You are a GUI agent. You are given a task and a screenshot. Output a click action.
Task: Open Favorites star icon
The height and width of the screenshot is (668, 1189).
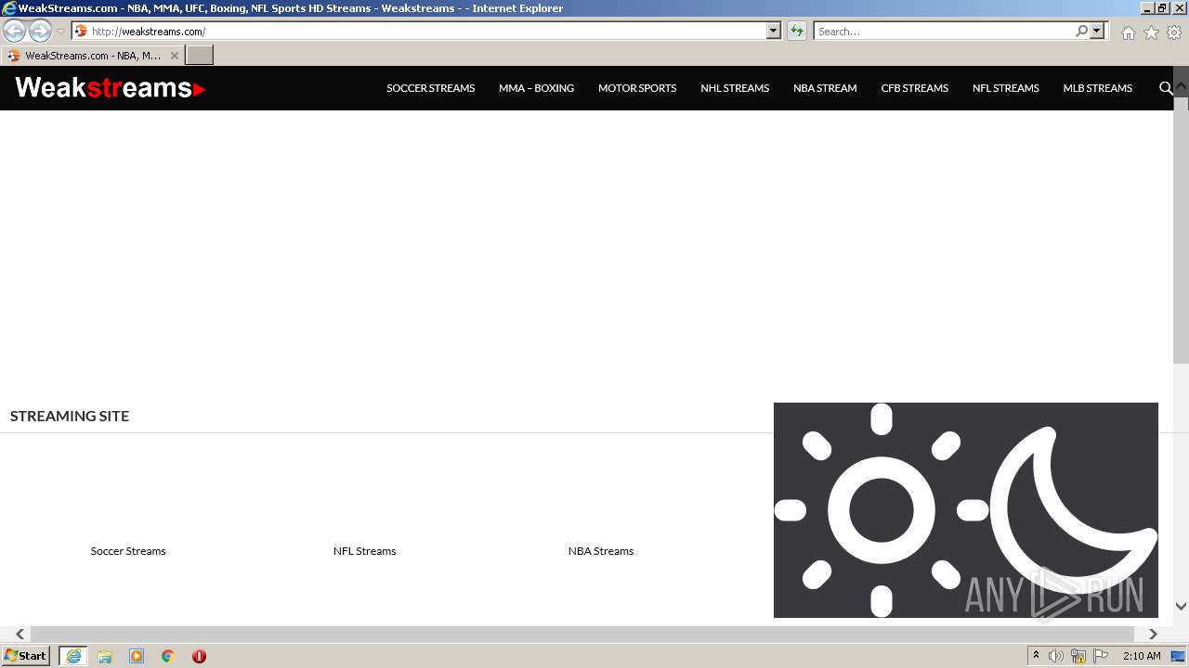(x=1151, y=32)
